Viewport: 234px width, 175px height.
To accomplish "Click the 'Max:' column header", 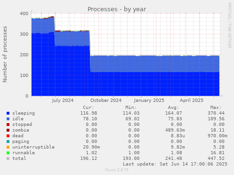I will [x=216, y=108].
